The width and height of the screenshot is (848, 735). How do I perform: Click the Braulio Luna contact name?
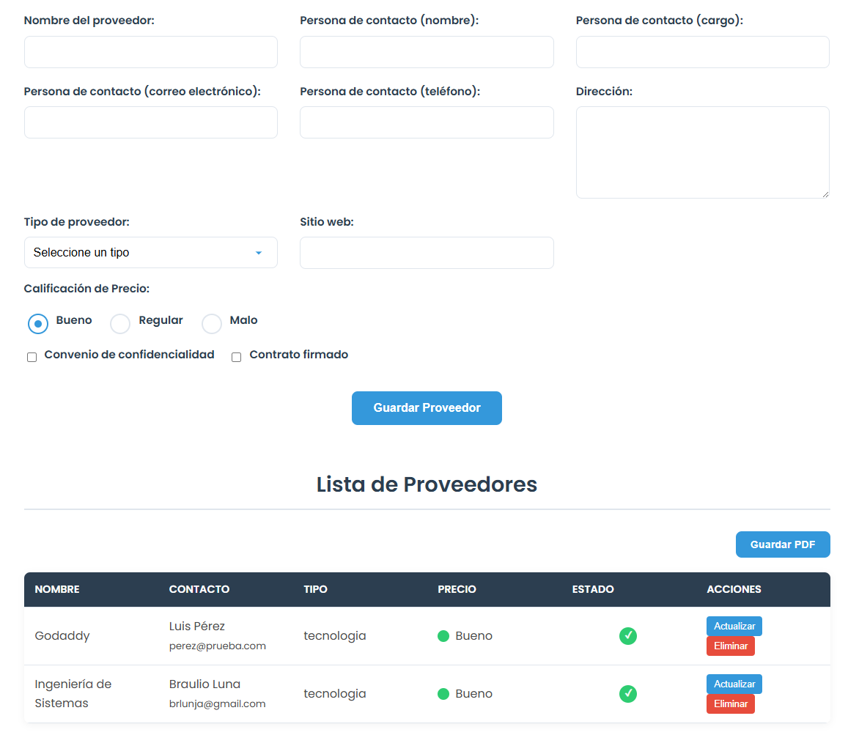click(204, 684)
